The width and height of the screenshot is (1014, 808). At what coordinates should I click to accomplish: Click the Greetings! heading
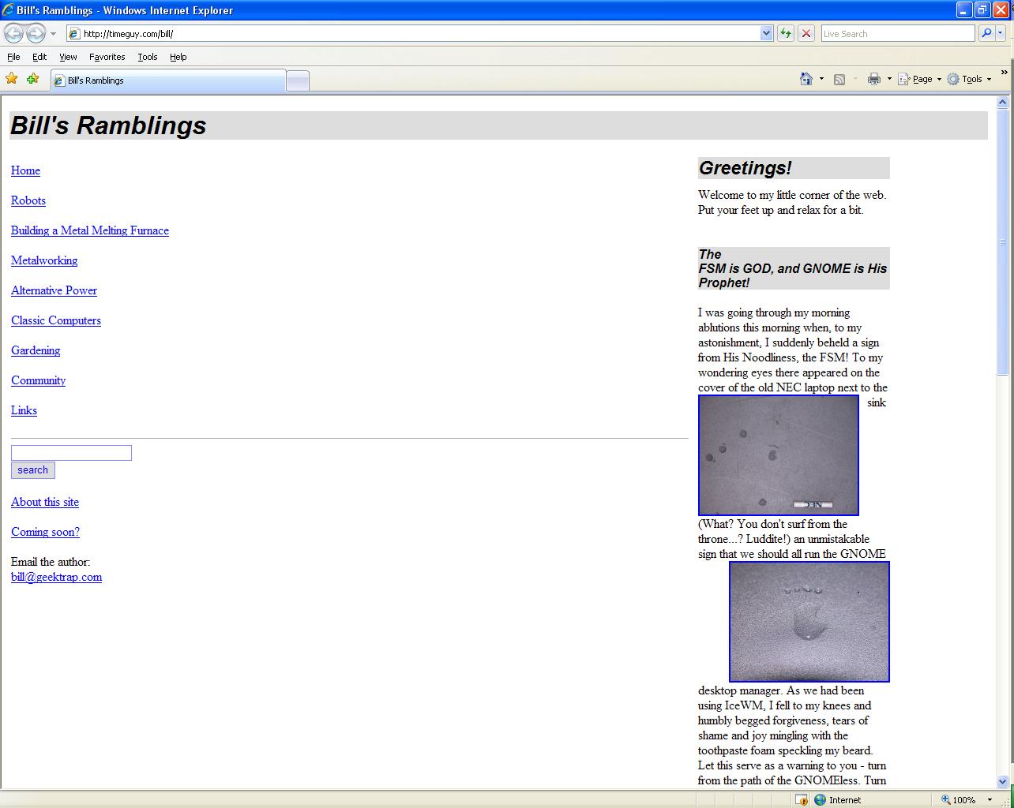click(745, 168)
